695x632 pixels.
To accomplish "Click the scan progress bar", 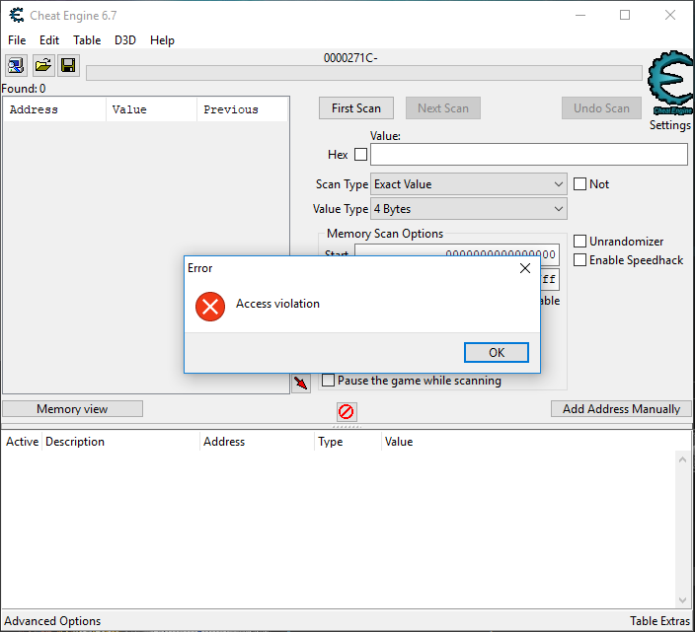I will click(364, 73).
